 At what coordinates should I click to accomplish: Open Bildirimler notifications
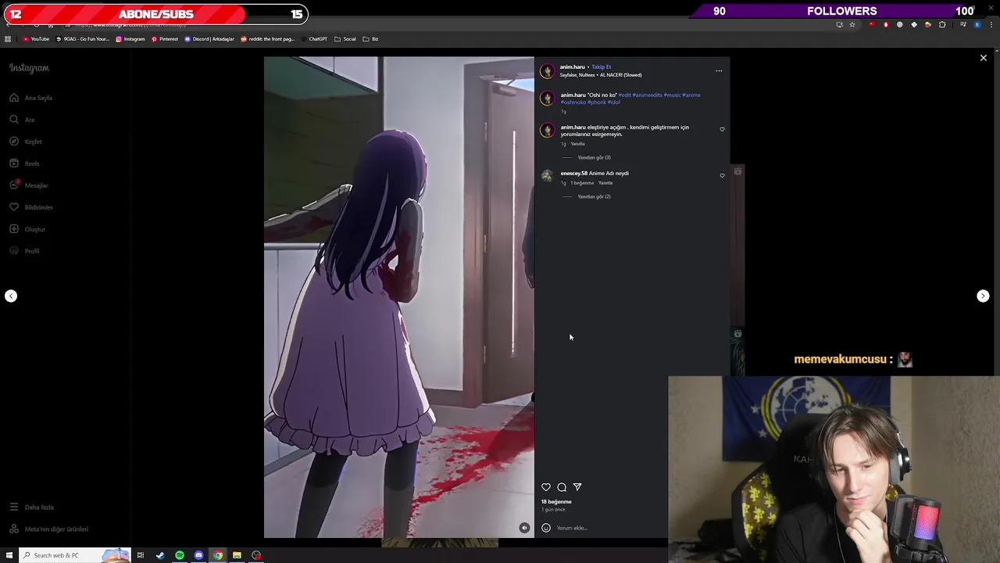(x=31, y=207)
